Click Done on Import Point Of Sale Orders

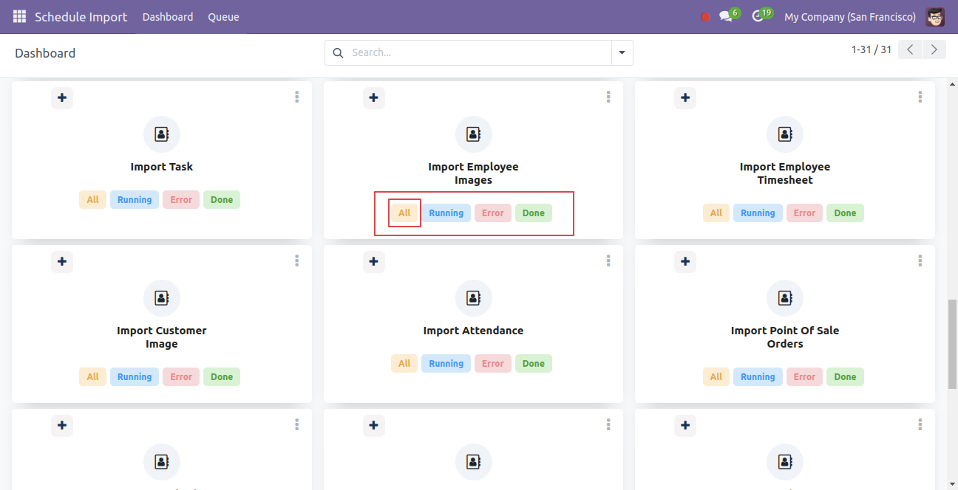(845, 377)
